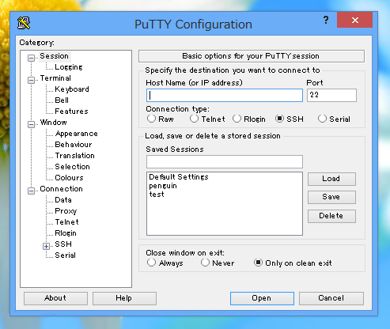Open the Keyboard category
This screenshot has height=329, width=390.
[x=72, y=89]
